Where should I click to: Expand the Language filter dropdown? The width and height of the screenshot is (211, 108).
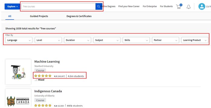(19, 40)
